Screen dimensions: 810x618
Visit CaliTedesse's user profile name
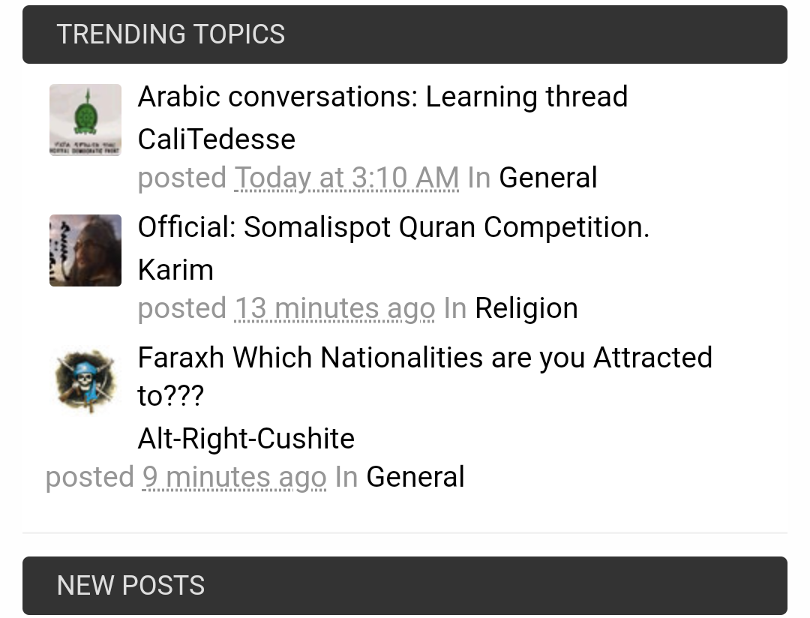(x=216, y=139)
